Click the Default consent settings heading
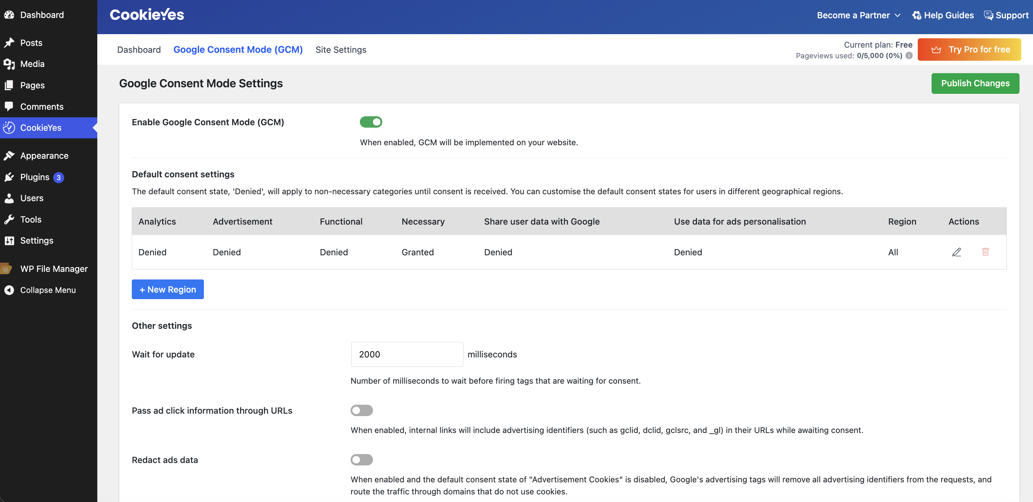The height and width of the screenshot is (502, 1033). pos(183,175)
